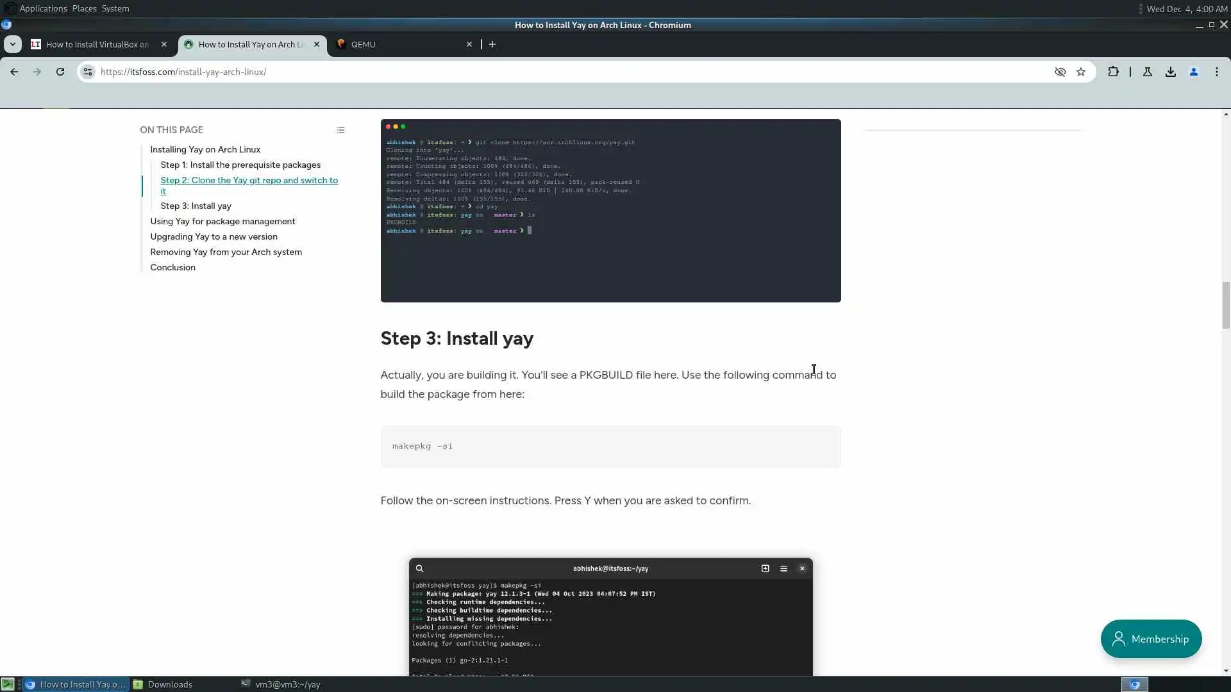Open the Downloads toolbar icon

point(1171,72)
